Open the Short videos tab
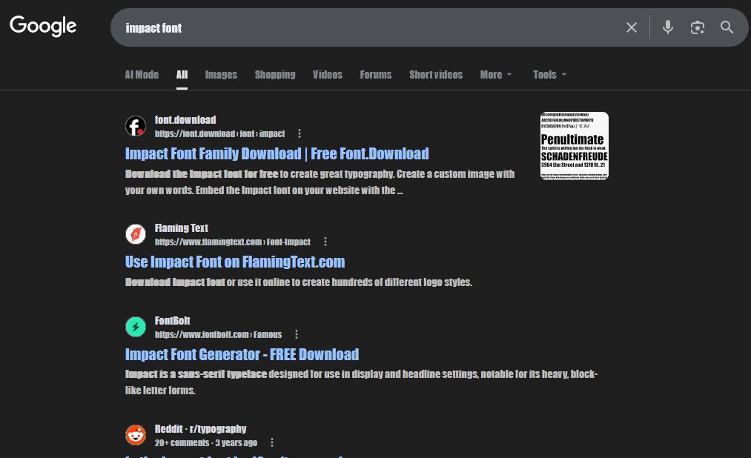 click(436, 75)
